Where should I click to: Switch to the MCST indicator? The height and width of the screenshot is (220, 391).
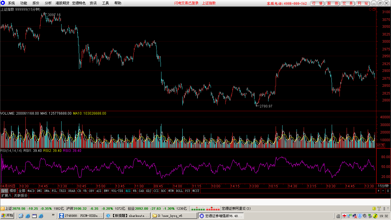196,191
